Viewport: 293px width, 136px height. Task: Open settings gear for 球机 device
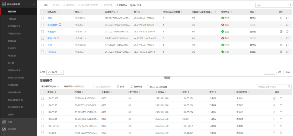pos(281,18)
